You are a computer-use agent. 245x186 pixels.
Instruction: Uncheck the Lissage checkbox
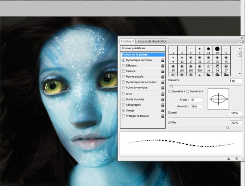123,111
